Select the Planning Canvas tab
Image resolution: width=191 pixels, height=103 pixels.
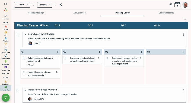tap(123, 13)
